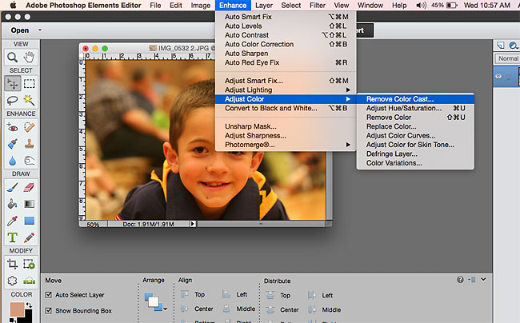The width and height of the screenshot is (520, 323).
Task: Click the foreground color swatch
Action: tap(17, 309)
